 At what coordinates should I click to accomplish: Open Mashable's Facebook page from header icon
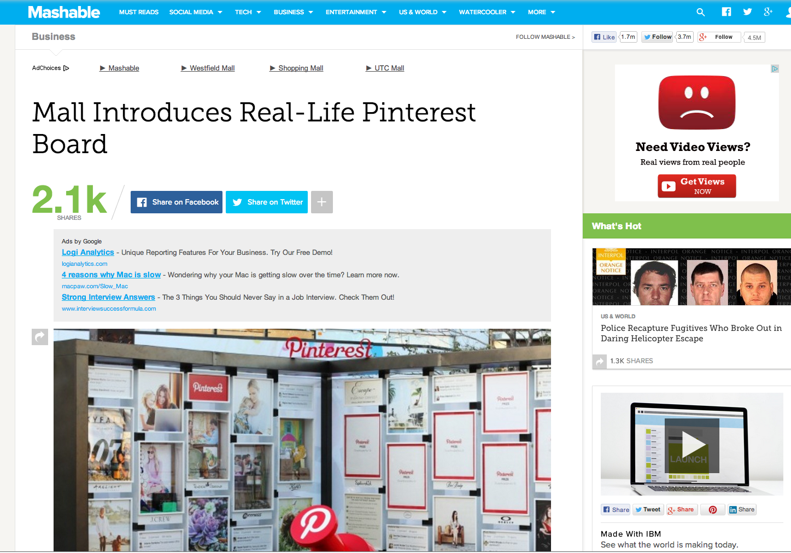pos(726,11)
